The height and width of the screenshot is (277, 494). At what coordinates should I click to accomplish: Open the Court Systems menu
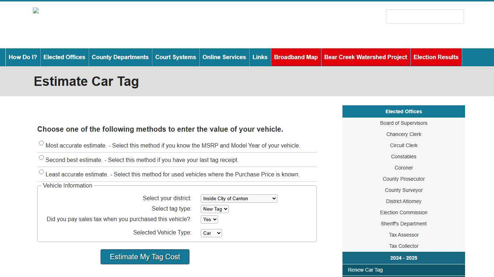(x=175, y=57)
